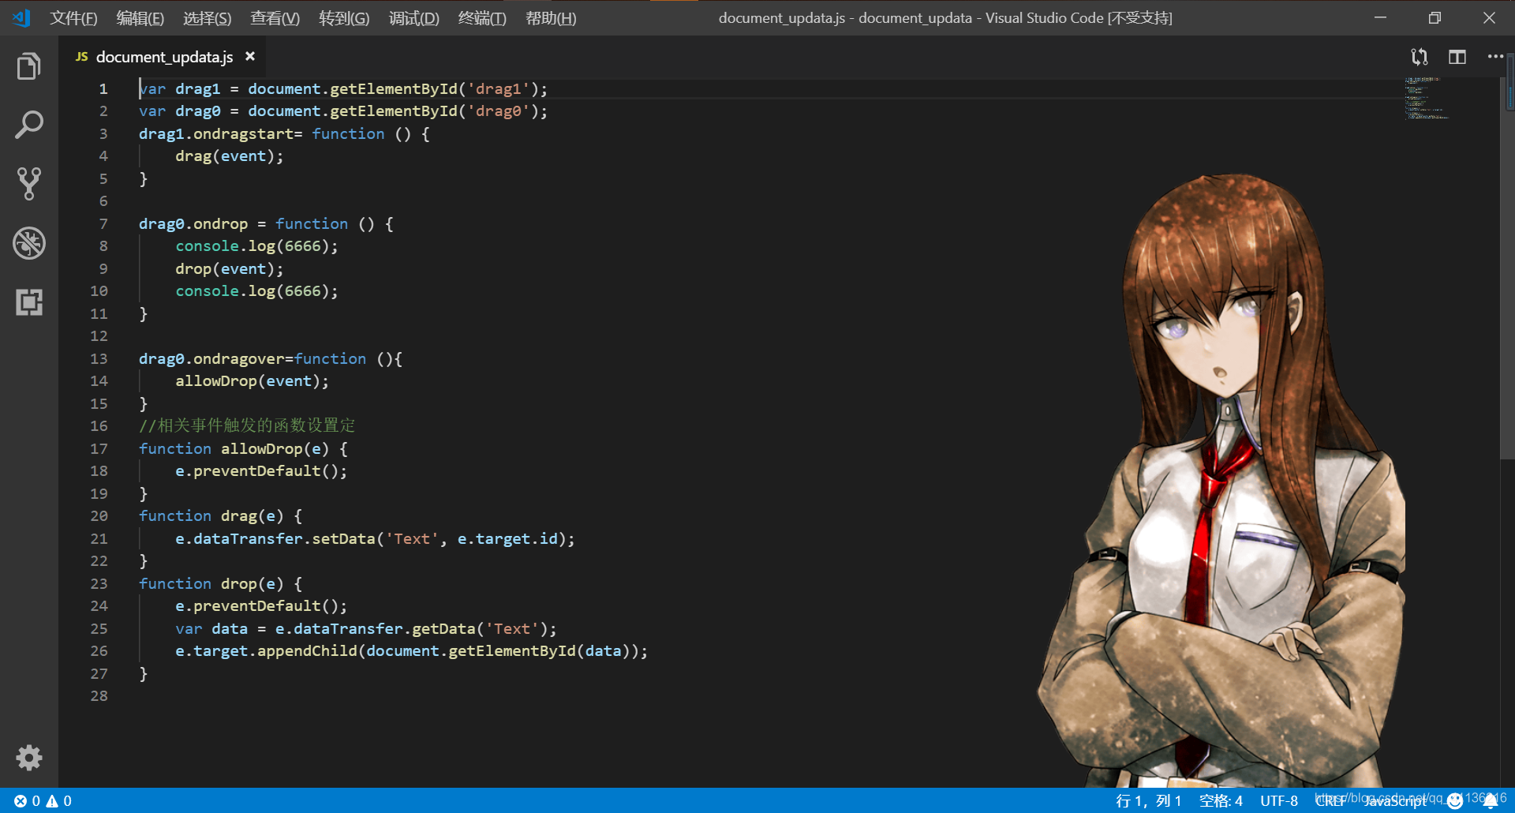Minimize the VS Code window
1515x813 pixels.
point(1380,17)
